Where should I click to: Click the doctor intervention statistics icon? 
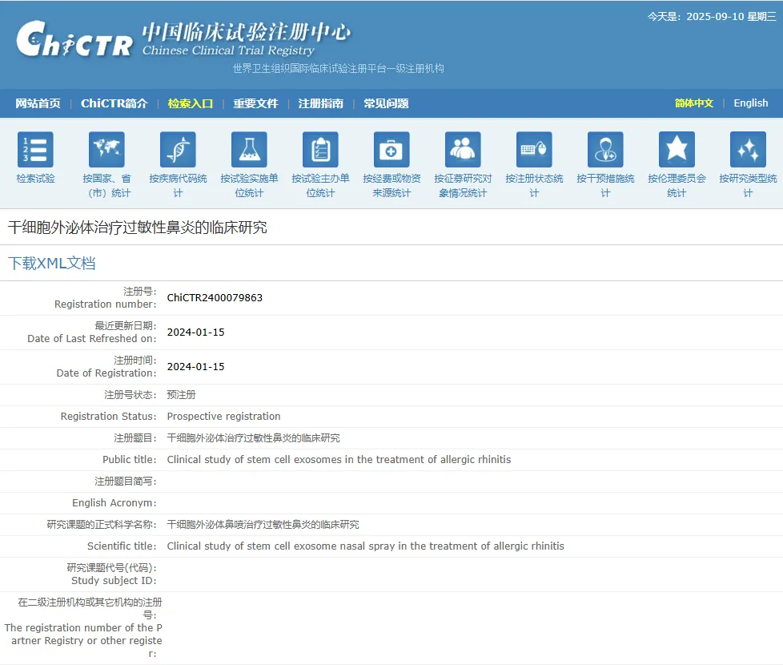[605, 150]
